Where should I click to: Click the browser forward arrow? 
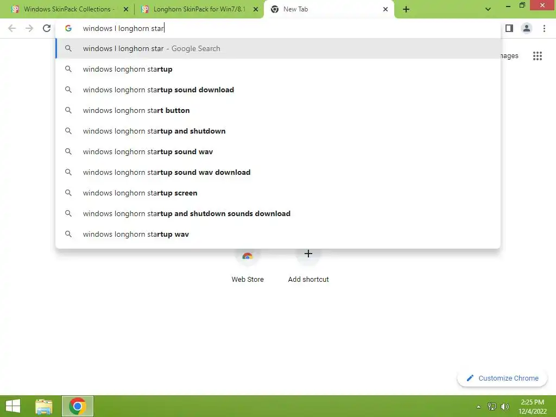click(x=29, y=28)
